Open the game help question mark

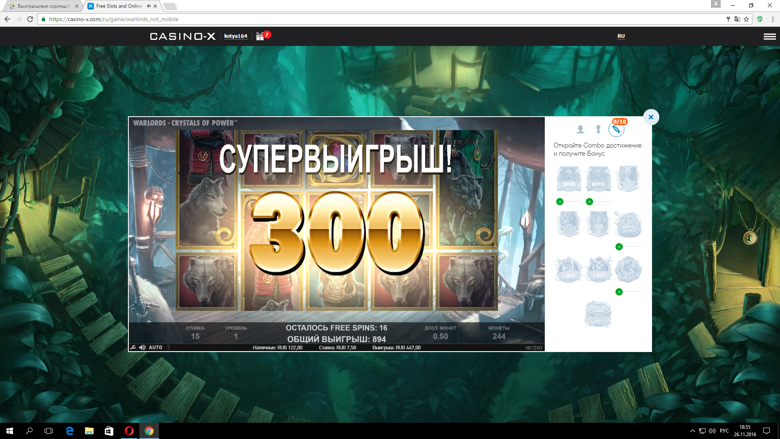(168, 348)
